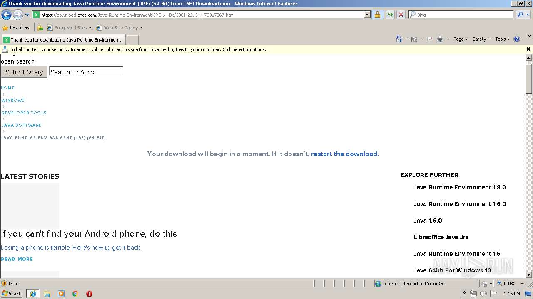Open the Favorites star button

16,28
